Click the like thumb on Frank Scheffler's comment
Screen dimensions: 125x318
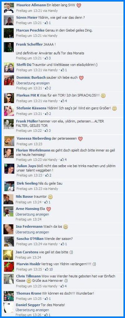(46, 58)
